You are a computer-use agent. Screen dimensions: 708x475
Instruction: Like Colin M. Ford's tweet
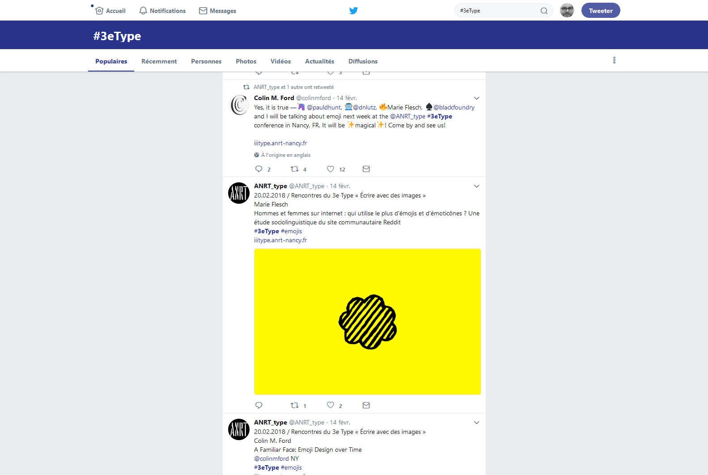pos(331,169)
